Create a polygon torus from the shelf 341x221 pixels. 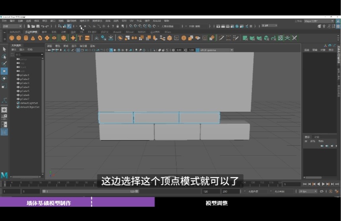click(x=40, y=38)
